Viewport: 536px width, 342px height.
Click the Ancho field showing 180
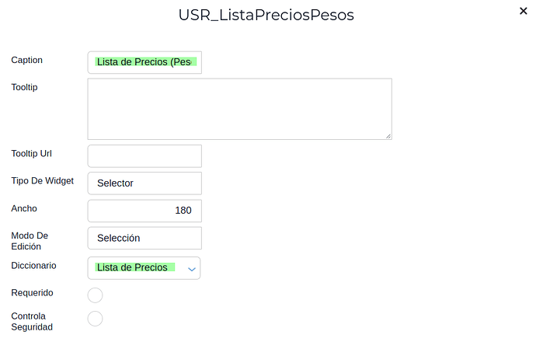click(144, 211)
